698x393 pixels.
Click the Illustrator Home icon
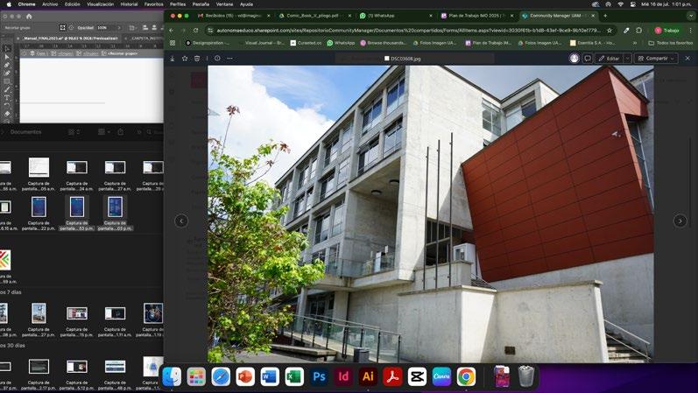click(29, 16)
